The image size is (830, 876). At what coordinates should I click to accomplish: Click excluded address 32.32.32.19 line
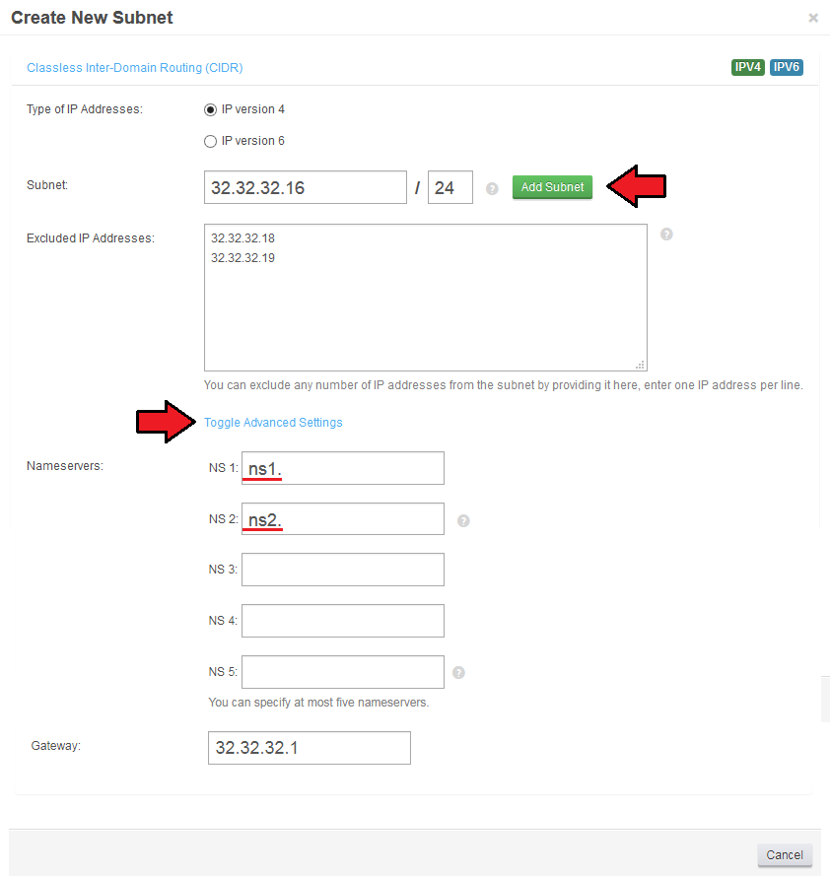pos(242,258)
